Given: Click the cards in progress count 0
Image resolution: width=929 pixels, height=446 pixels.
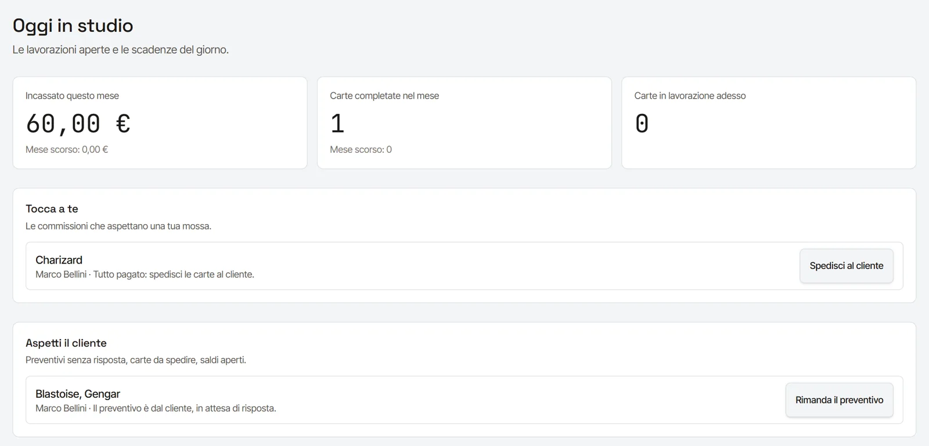Looking at the screenshot, I should coord(642,124).
